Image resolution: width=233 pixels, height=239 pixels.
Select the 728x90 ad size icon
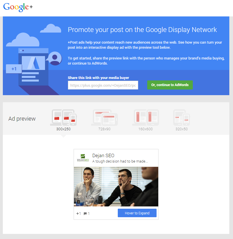click(x=104, y=118)
